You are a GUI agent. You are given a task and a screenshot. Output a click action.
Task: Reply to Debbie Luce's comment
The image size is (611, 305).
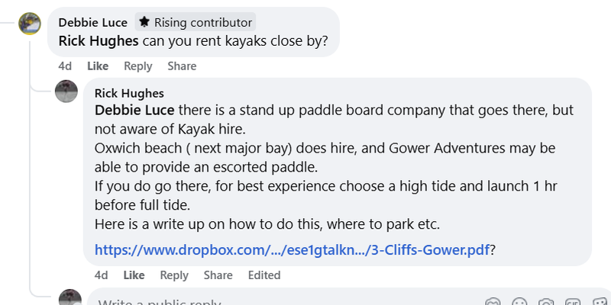click(x=138, y=66)
